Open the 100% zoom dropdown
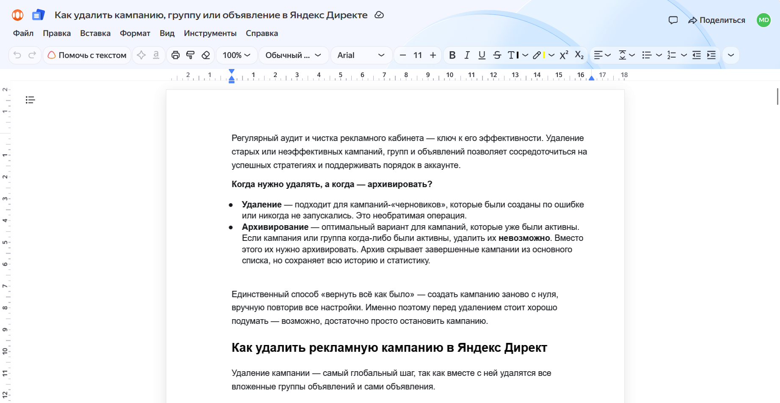The image size is (780, 403). point(237,55)
